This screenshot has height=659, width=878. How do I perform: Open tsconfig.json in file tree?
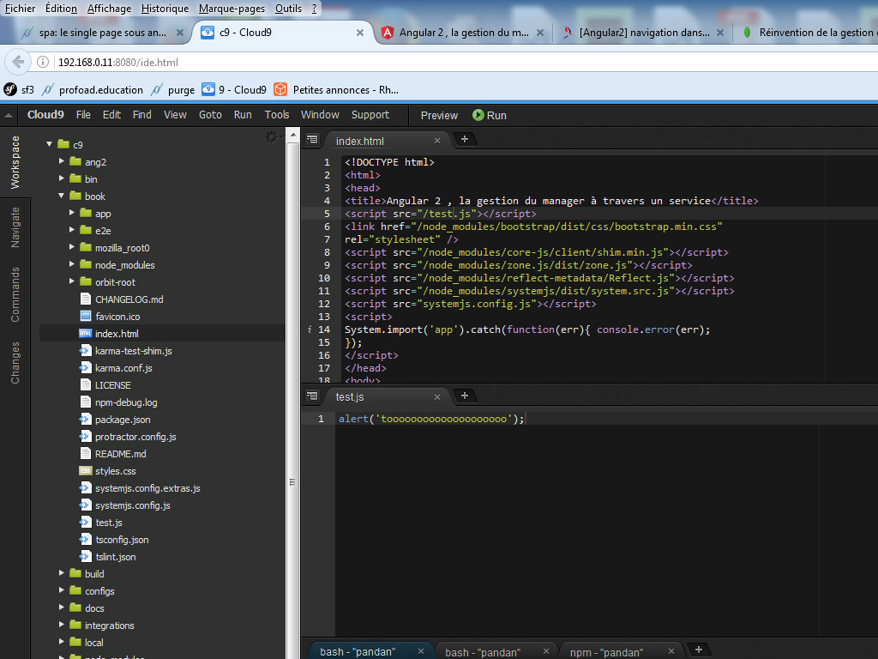122,541
